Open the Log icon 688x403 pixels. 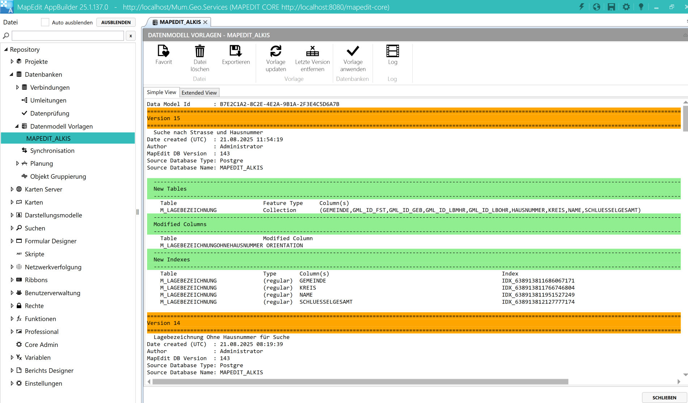click(392, 51)
